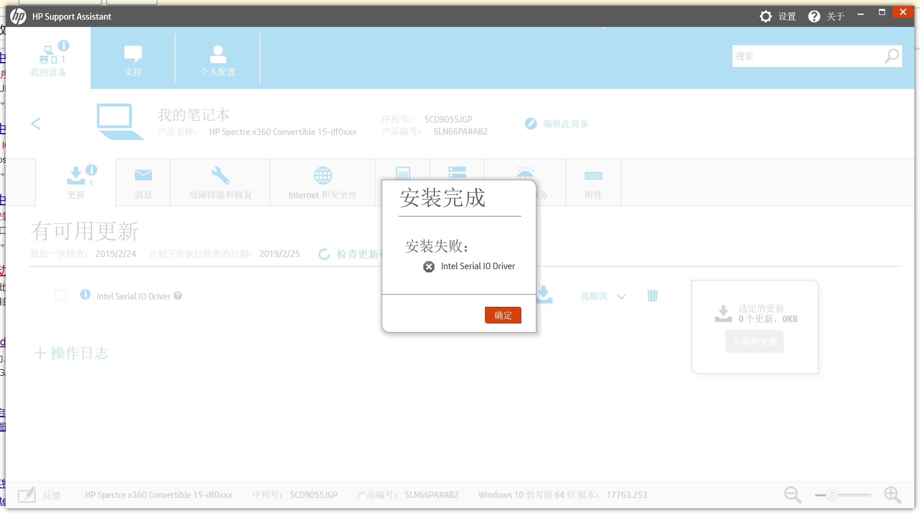
Task: Click the 反馈 edit icon
Action: point(27,495)
